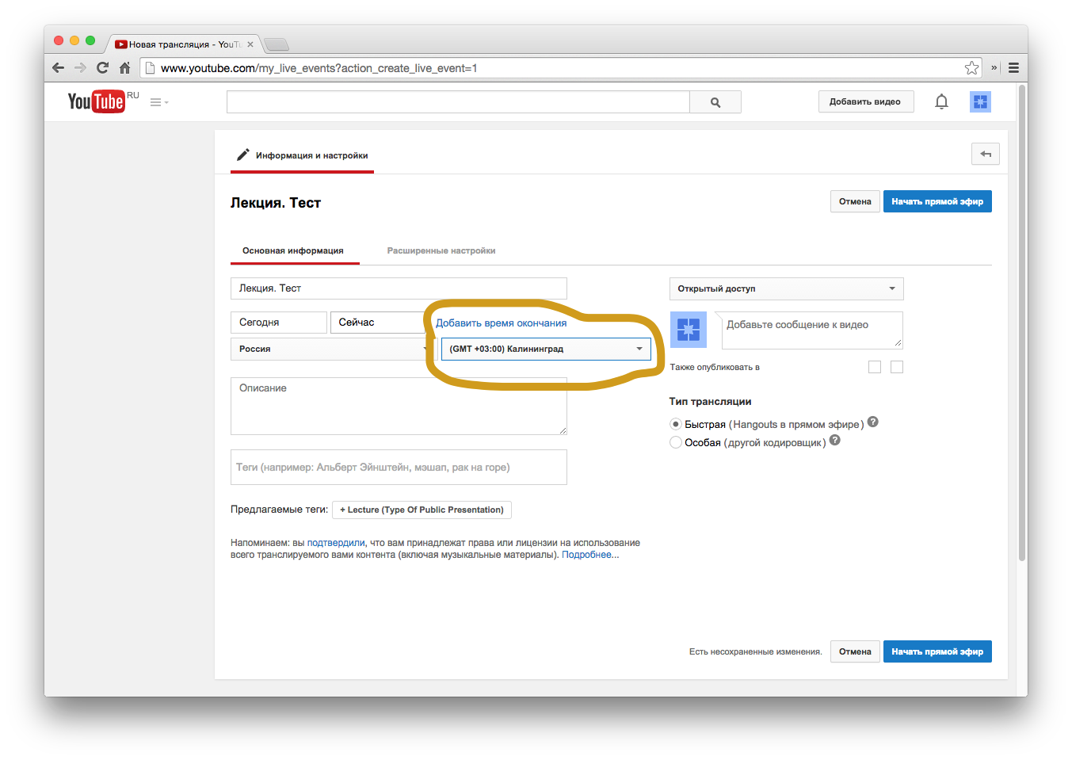The height and width of the screenshot is (760, 1072).
Task: Click the Описание description text field
Action: [398, 406]
